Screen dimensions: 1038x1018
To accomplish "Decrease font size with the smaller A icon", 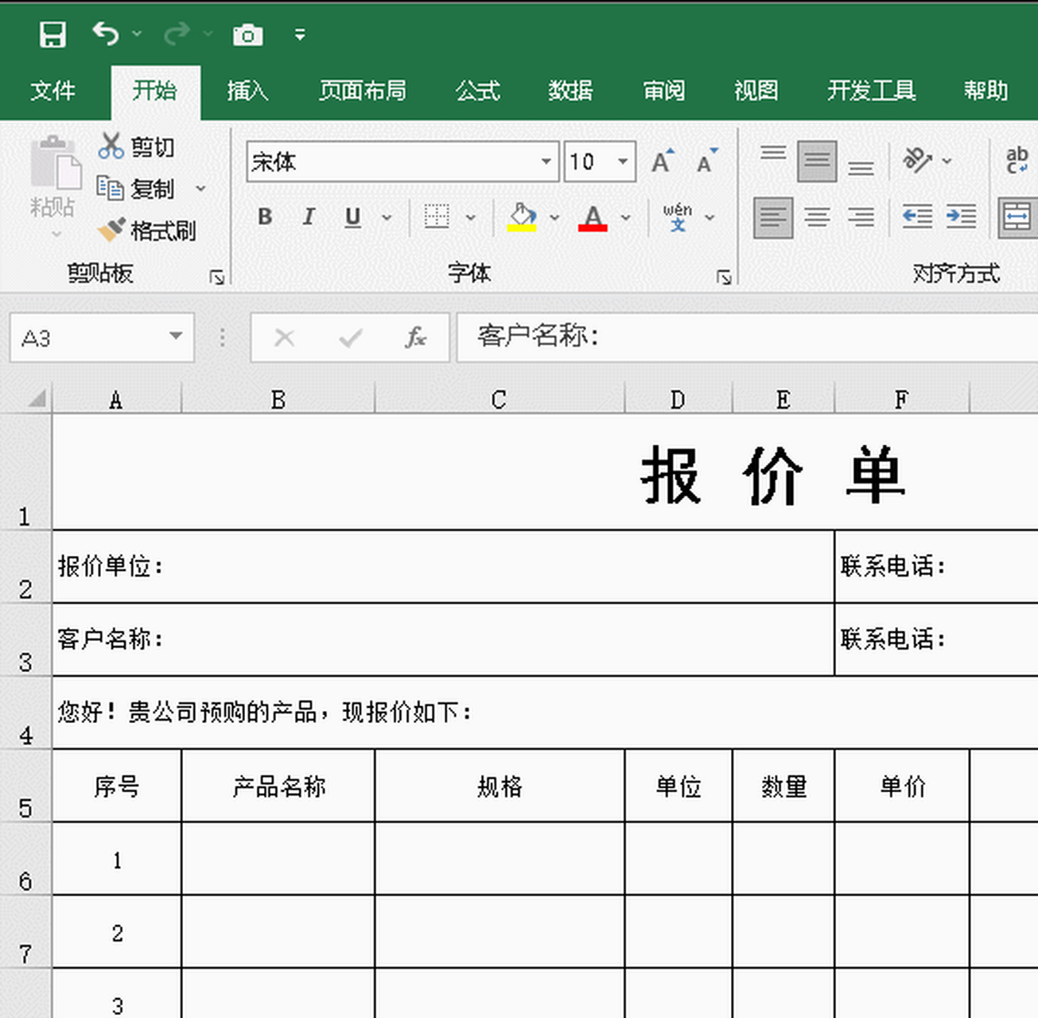I will coord(707,161).
